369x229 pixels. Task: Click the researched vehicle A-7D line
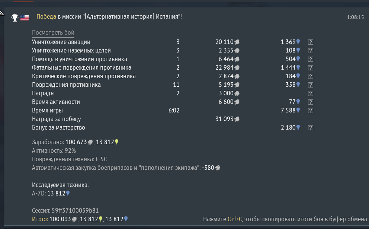pos(51,193)
